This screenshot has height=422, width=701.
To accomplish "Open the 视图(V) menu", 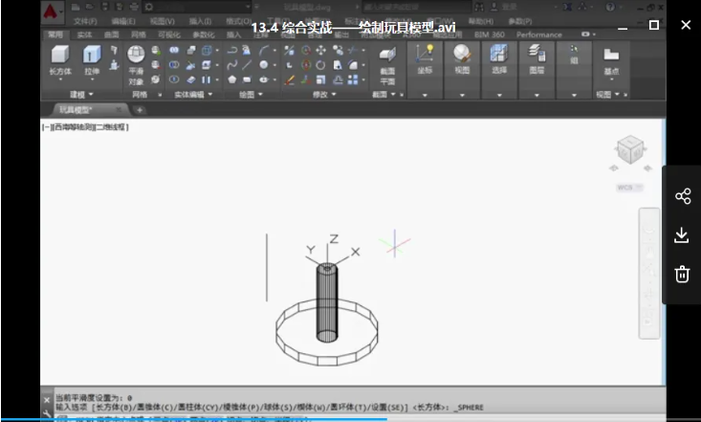I will click(162, 21).
